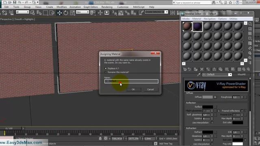This screenshot has height=146, width=260.
Task: Open the Rendering menu
Action: (107, 7)
